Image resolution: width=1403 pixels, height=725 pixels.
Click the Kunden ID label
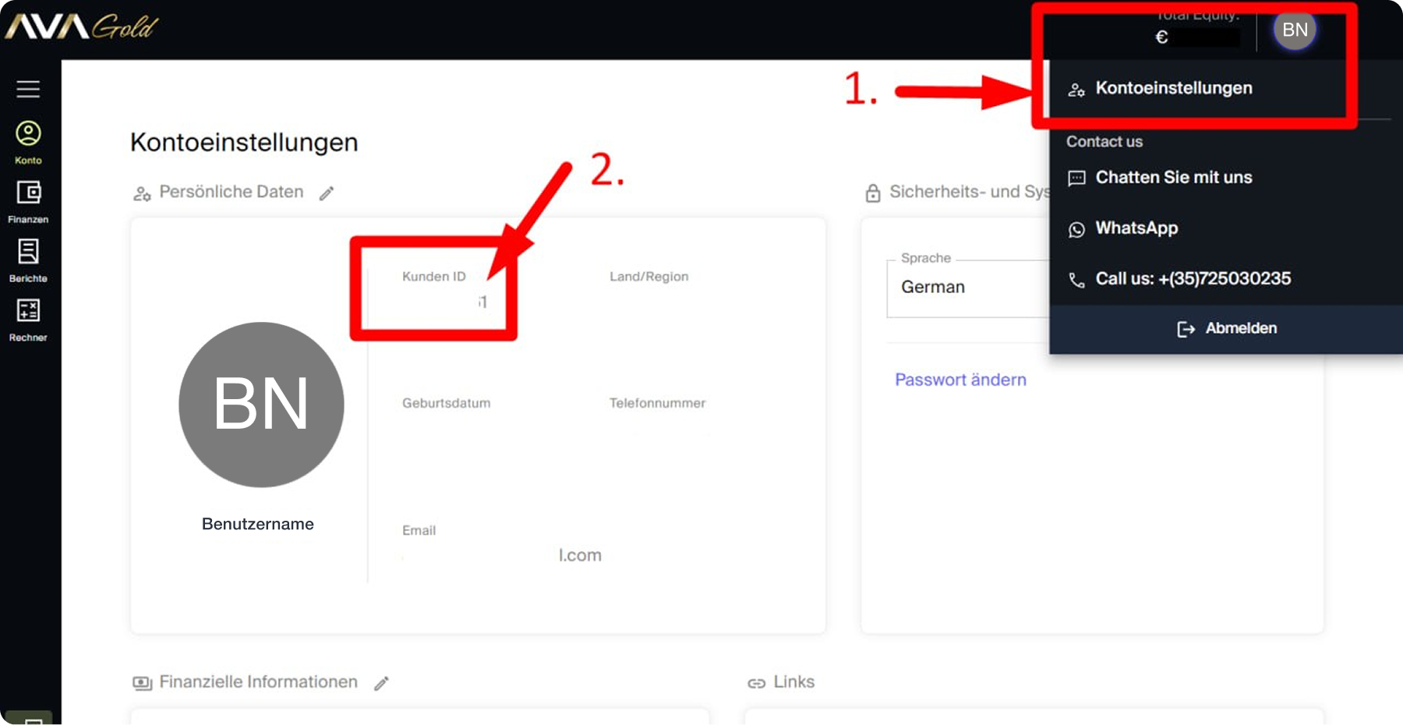[433, 277]
